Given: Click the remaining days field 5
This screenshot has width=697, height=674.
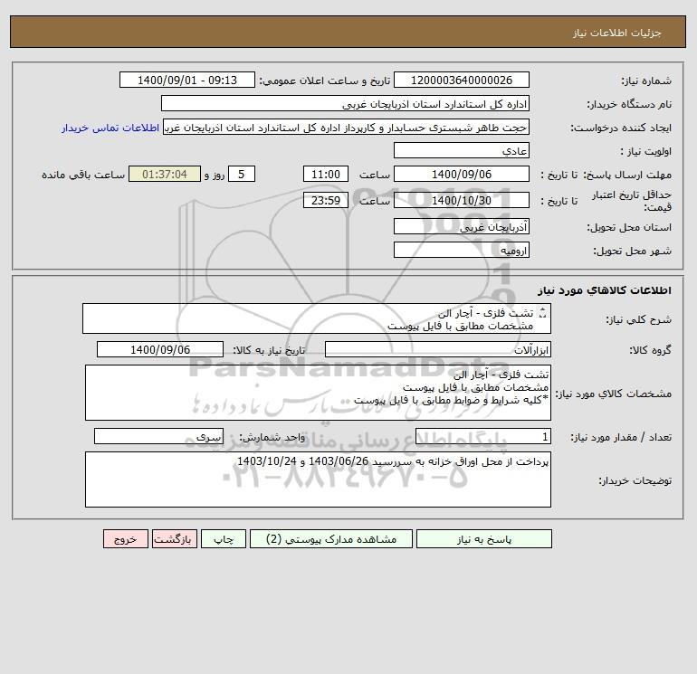Looking at the screenshot, I should click(x=242, y=175).
